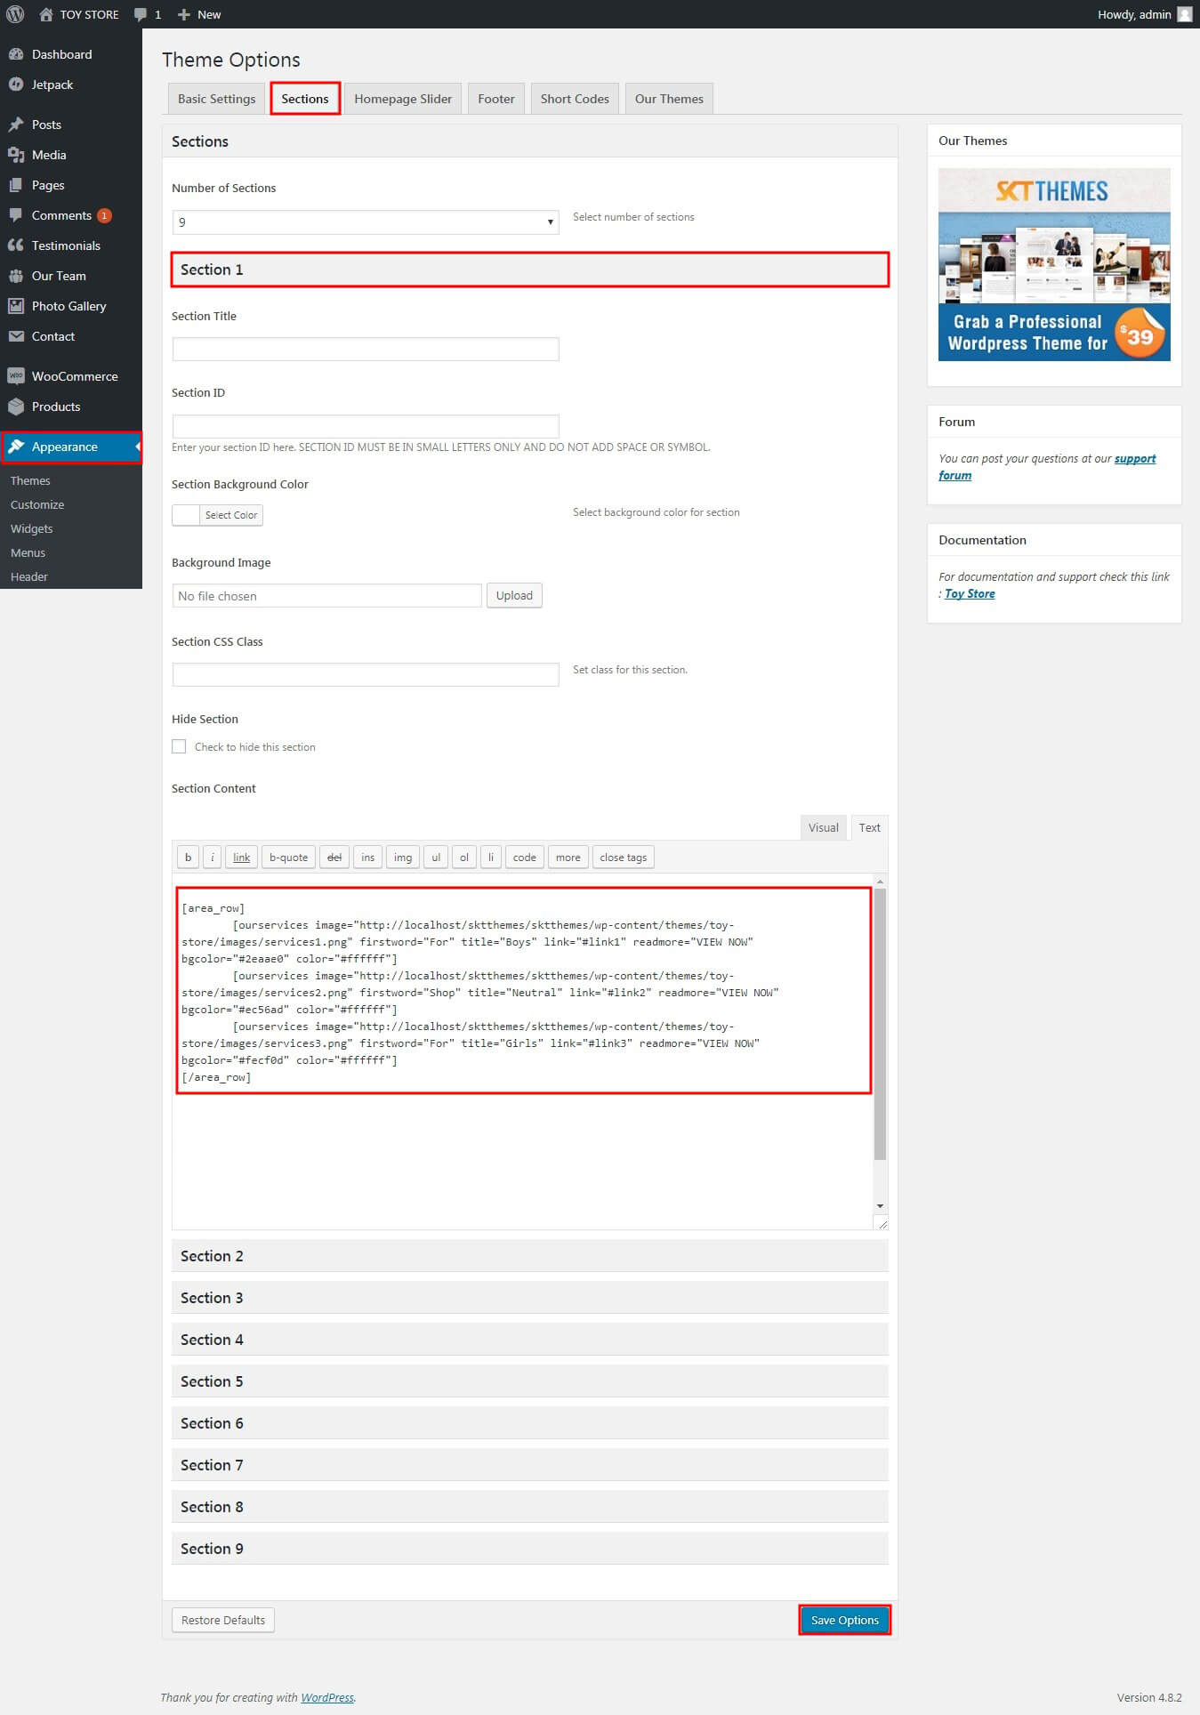Click the Our Team group icon
1200x1715 pixels.
[x=16, y=276]
